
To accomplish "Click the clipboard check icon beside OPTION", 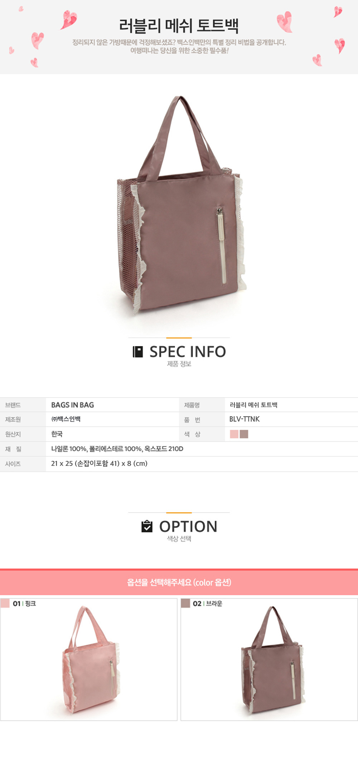I will (147, 526).
